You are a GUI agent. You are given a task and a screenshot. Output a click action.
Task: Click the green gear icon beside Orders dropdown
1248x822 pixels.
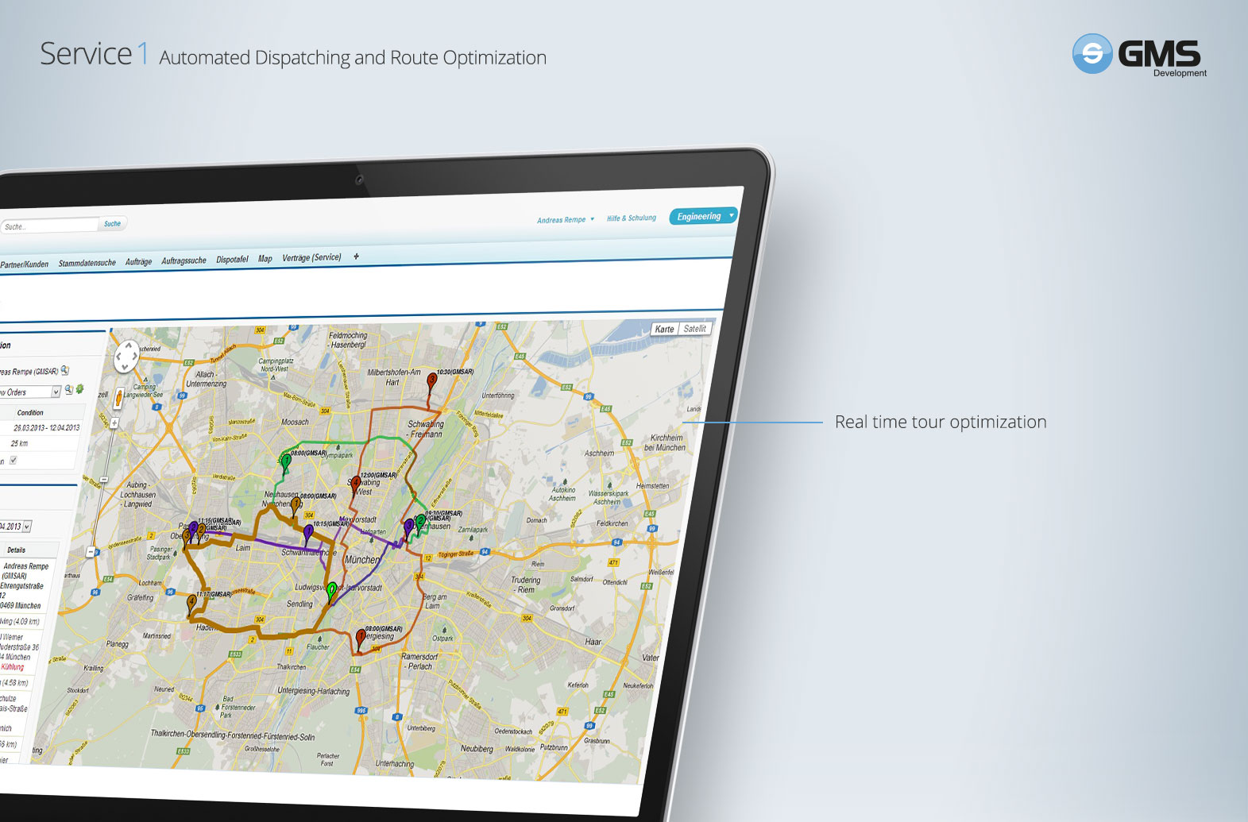[79, 389]
